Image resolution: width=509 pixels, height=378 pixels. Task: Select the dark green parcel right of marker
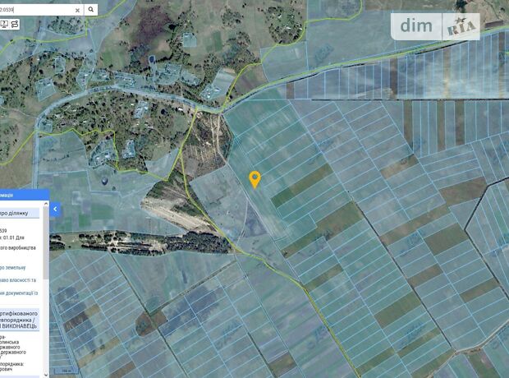303,187
